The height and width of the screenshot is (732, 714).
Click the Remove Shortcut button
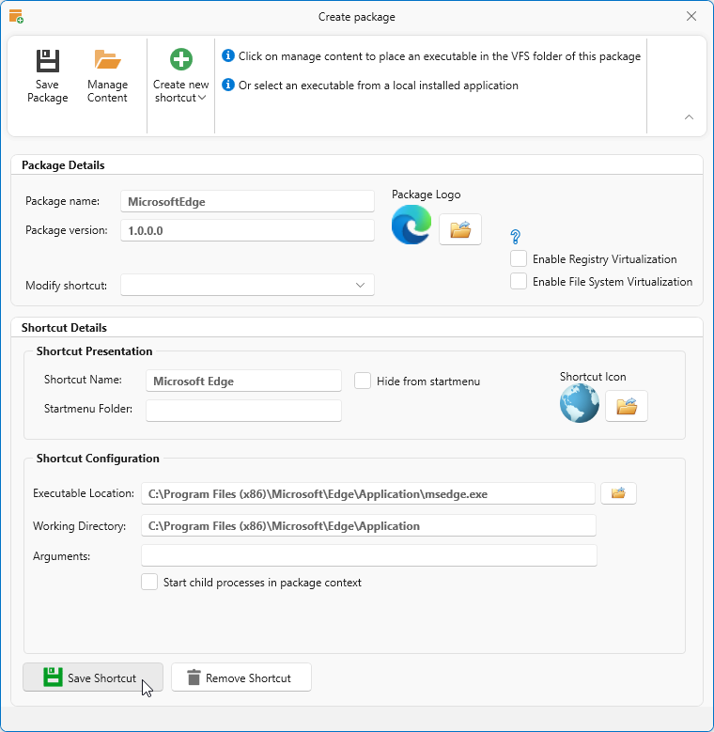pyautogui.click(x=241, y=677)
